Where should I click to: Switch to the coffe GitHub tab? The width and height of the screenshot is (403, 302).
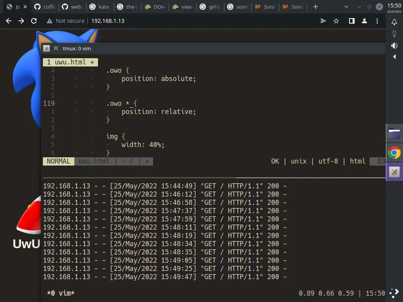click(x=45, y=7)
